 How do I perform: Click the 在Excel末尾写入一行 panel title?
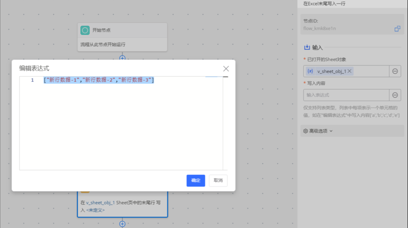[x=324, y=4]
